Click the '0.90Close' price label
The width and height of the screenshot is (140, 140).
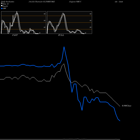click(x=127, y=106)
